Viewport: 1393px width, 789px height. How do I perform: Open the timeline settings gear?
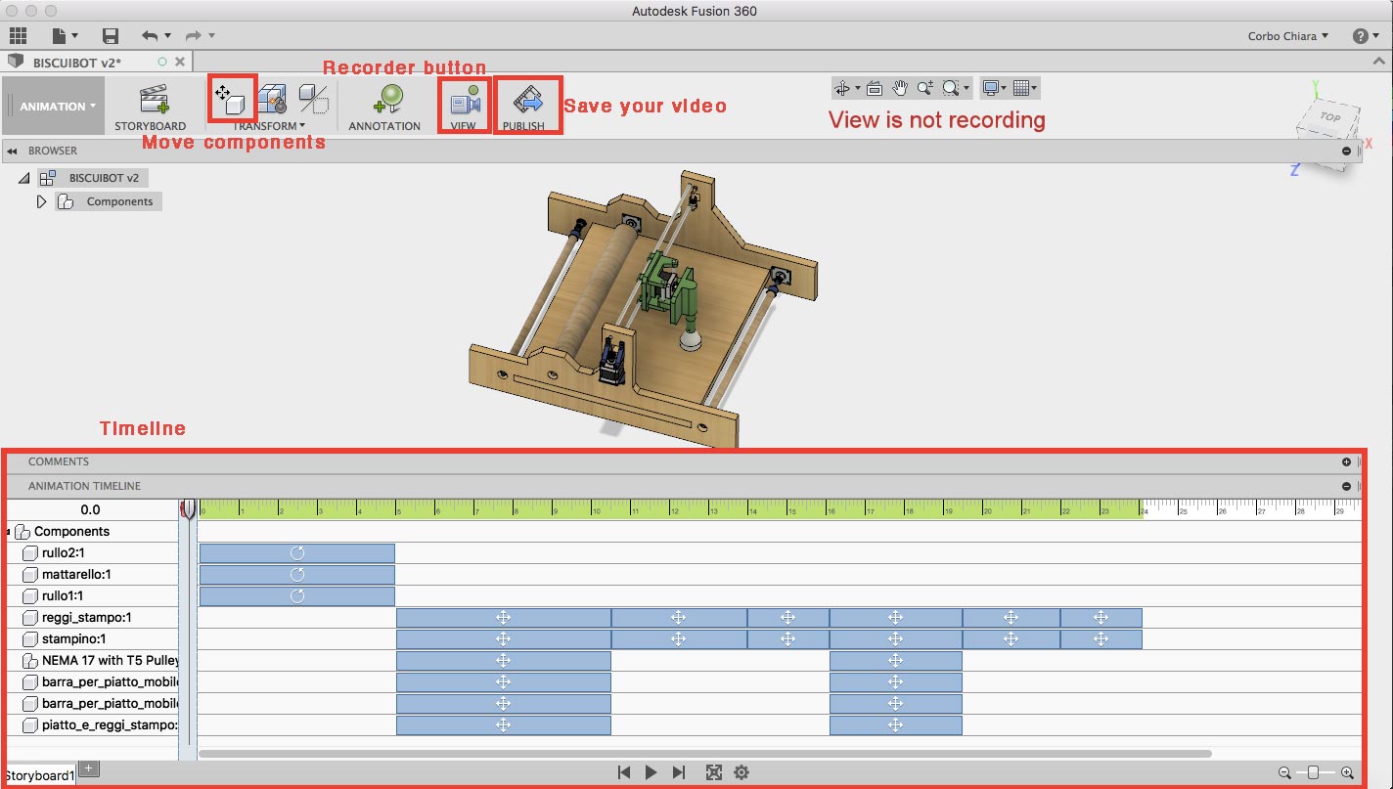pyautogui.click(x=741, y=772)
